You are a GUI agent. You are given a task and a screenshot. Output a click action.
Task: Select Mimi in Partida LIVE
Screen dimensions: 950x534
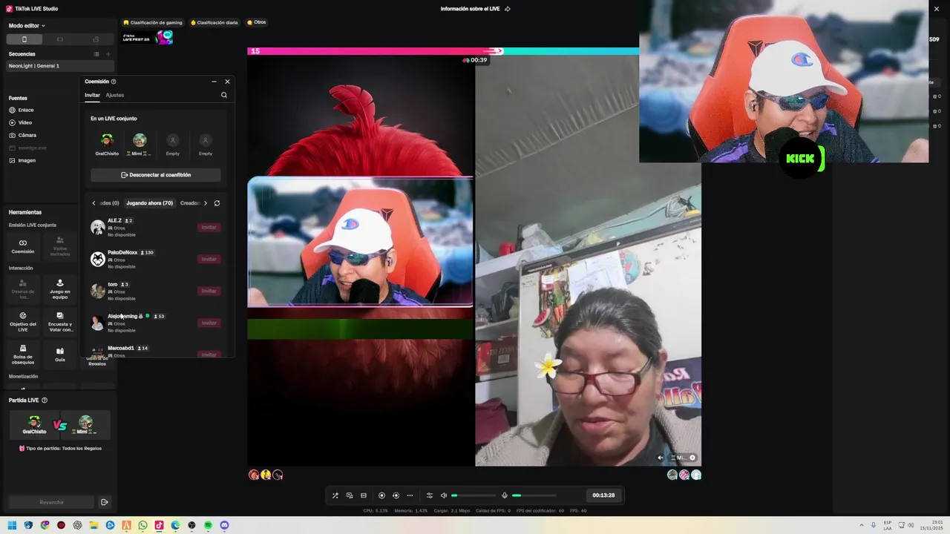point(86,425)
